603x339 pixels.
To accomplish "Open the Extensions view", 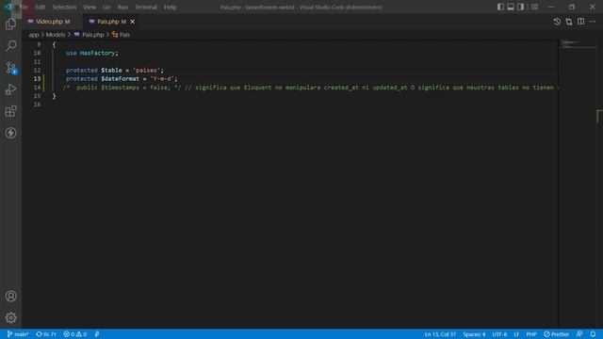I will coord(10,111).
